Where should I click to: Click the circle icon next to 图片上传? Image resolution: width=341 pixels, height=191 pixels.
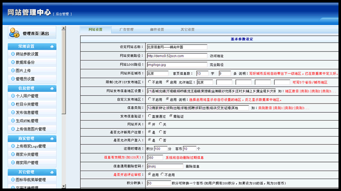click(13, 70)
